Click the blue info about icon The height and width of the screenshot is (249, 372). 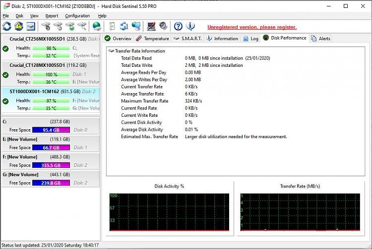click(x=190, y=26)
